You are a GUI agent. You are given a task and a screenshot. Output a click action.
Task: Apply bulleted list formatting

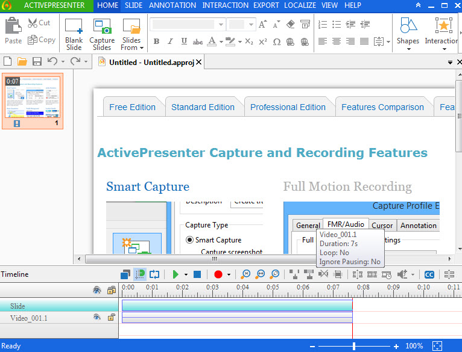coord(337,25)
